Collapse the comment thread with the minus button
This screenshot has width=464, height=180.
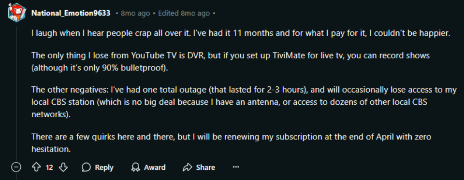16,167
